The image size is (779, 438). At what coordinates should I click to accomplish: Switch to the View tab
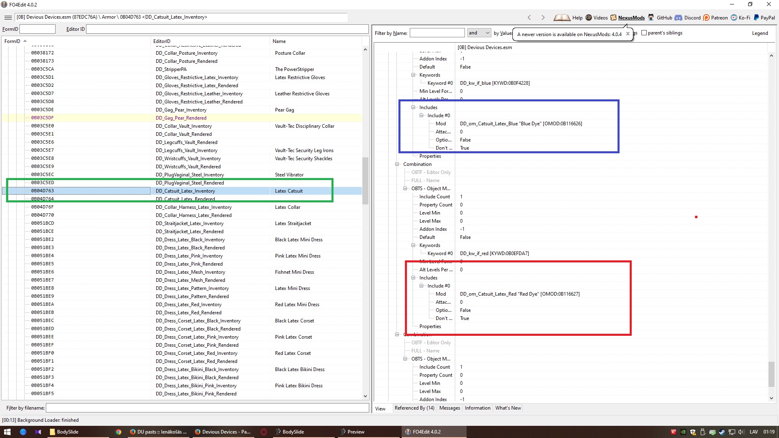tap(381, 408)
